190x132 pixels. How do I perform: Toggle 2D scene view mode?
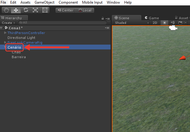155,23
